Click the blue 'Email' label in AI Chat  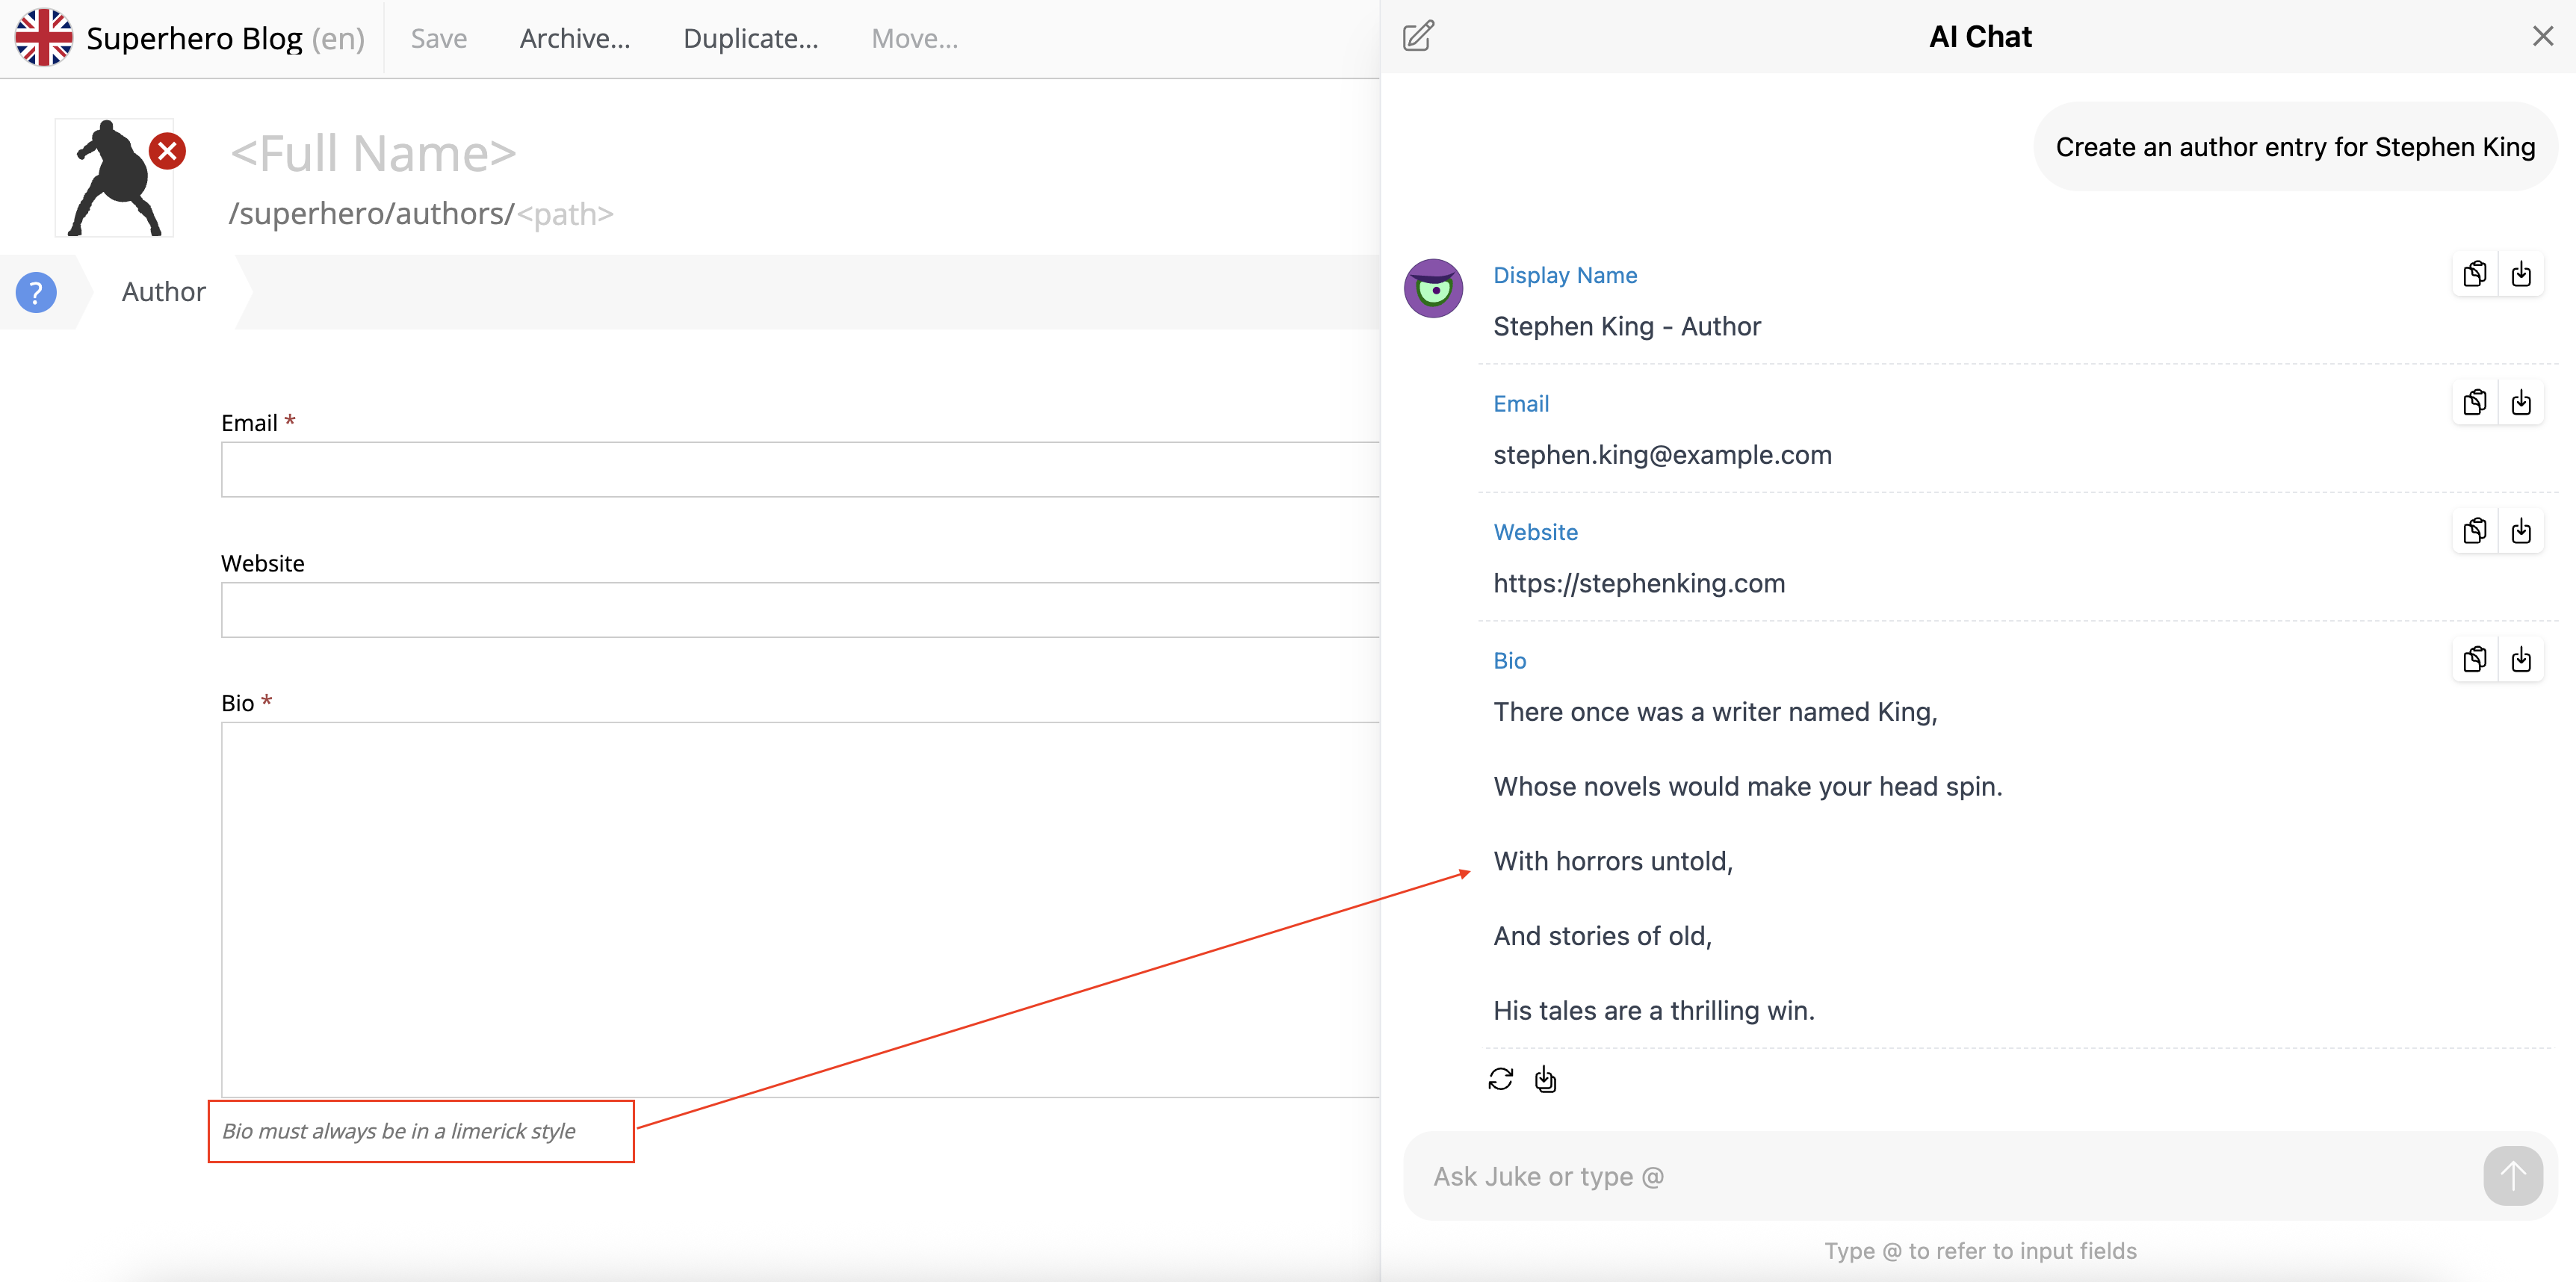(x=1521, y=403)
